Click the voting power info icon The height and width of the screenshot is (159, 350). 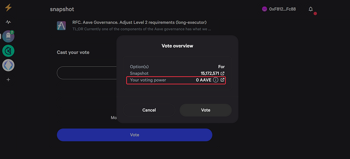[x=215, y=80]
